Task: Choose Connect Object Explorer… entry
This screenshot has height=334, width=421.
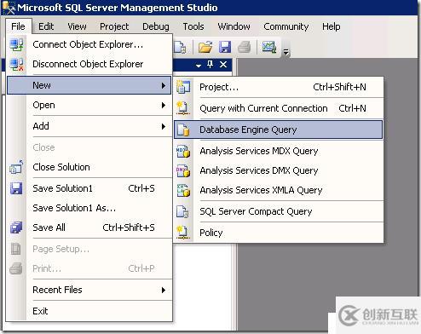Action: click(89, 45)
